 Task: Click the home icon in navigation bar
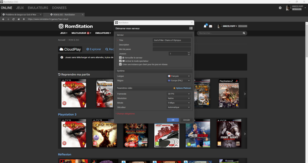coord(18,19)
